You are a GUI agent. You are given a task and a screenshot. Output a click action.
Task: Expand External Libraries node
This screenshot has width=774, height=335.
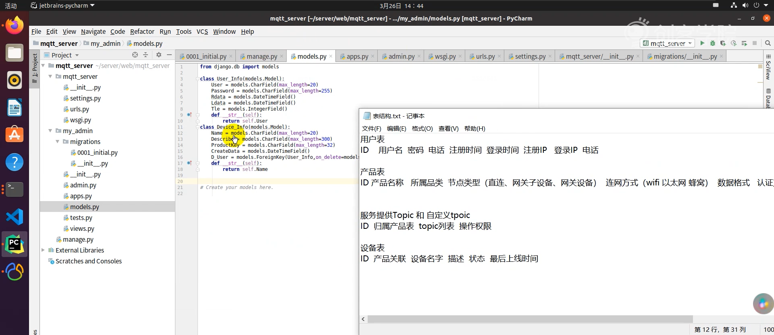[x=43, y=250]
